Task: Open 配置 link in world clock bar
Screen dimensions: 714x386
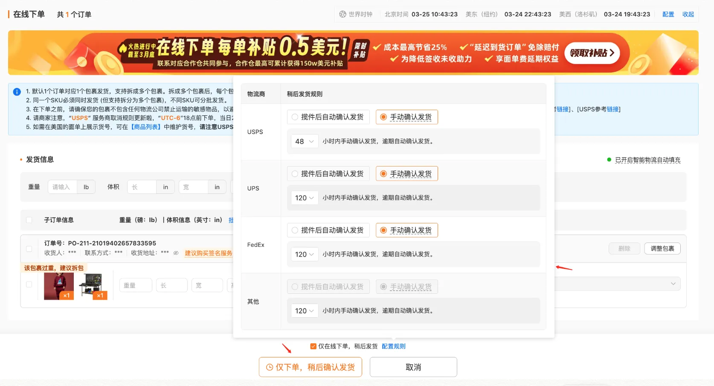Action: pyautogui.click(x=668, y=14)
